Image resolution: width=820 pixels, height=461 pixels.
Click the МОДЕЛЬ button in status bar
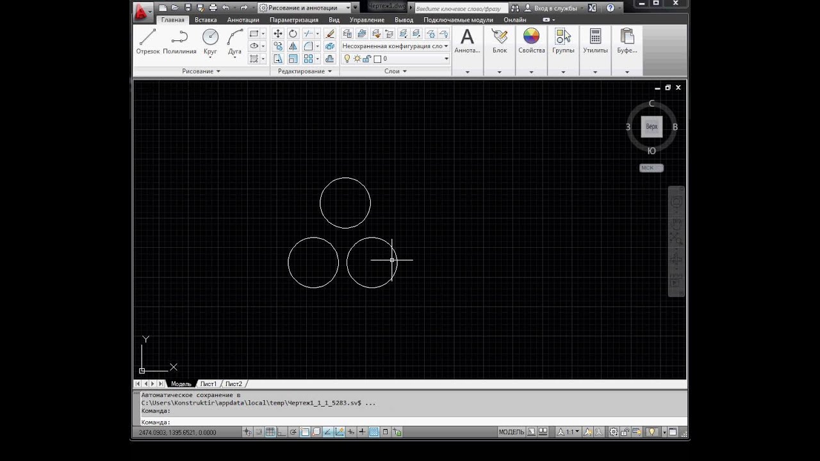point(511,432)
